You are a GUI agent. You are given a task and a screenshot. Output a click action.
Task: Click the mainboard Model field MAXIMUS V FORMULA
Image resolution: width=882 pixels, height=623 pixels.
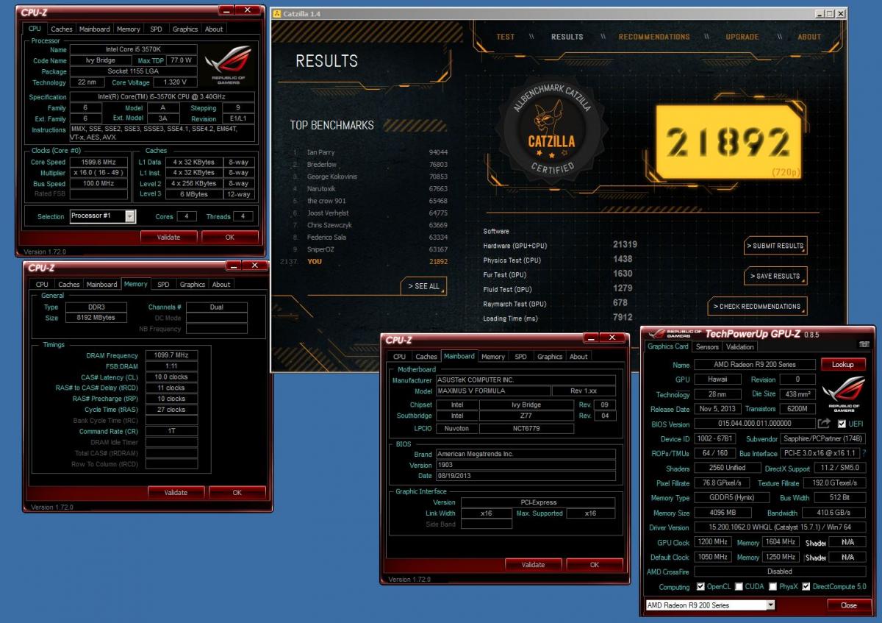click(x=493, y=391)
